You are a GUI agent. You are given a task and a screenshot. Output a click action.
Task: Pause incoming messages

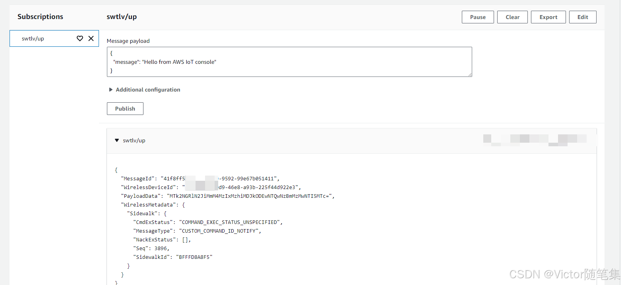(478, 17)
